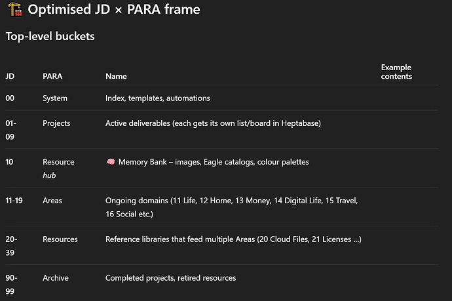Click the 'Areas' PARA cell
The width and height of the screenshot is (452, 301).
pos(52,201)
